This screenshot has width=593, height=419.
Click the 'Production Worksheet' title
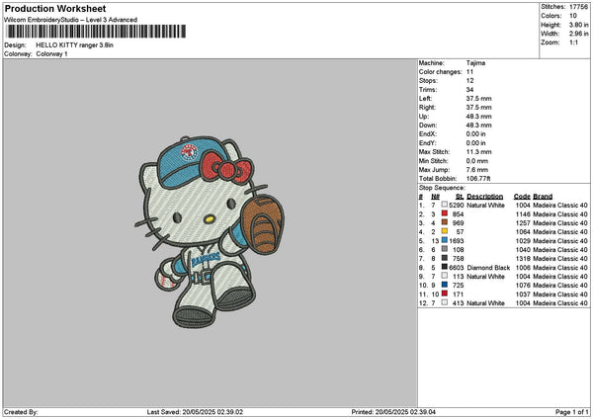[x=55, y=8]
